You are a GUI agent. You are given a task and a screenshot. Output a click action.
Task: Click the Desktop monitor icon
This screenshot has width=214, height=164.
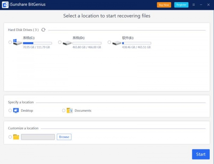click(16, 111)
